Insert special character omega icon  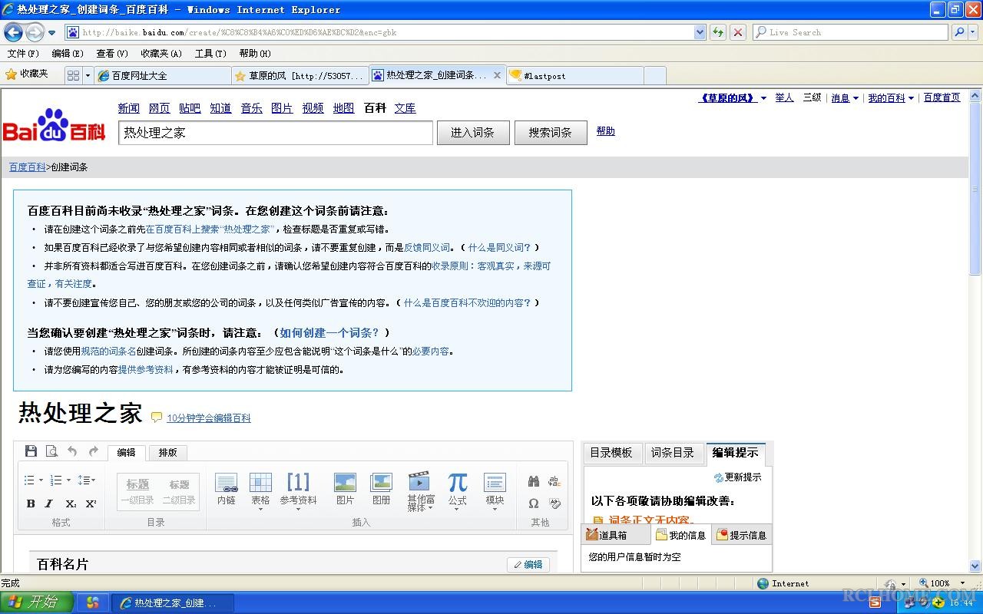pos(534,503)
